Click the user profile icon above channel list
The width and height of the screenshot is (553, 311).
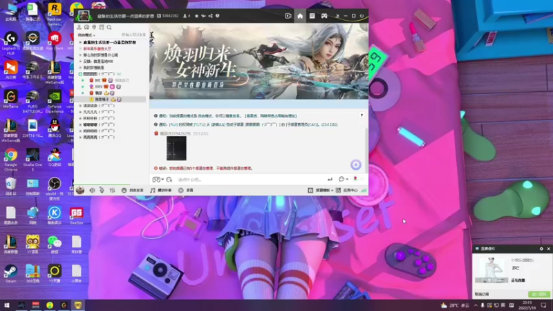pyautogui.click(x=79, y=27)
